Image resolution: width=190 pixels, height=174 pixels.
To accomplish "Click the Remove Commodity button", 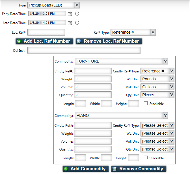I will click(139, 169).
